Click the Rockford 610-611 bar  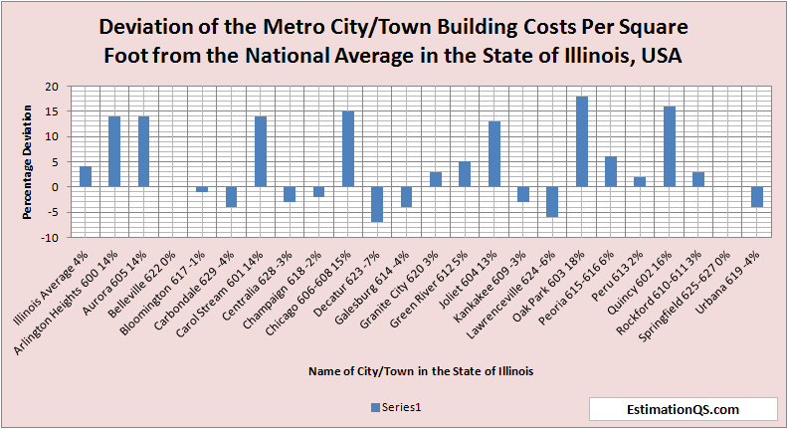[x=698, y=179]
